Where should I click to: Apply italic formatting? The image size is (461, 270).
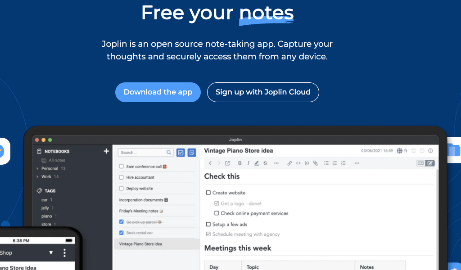(x=248, y=163)
